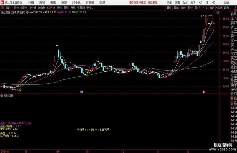Toggle the left sidebar panel icon

(x=2, y=8)
